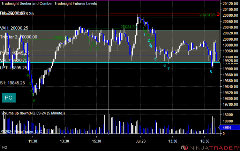The image size is (240, 151).
Task: Click the 15000 volume axis label
Action: pos(227,115)
